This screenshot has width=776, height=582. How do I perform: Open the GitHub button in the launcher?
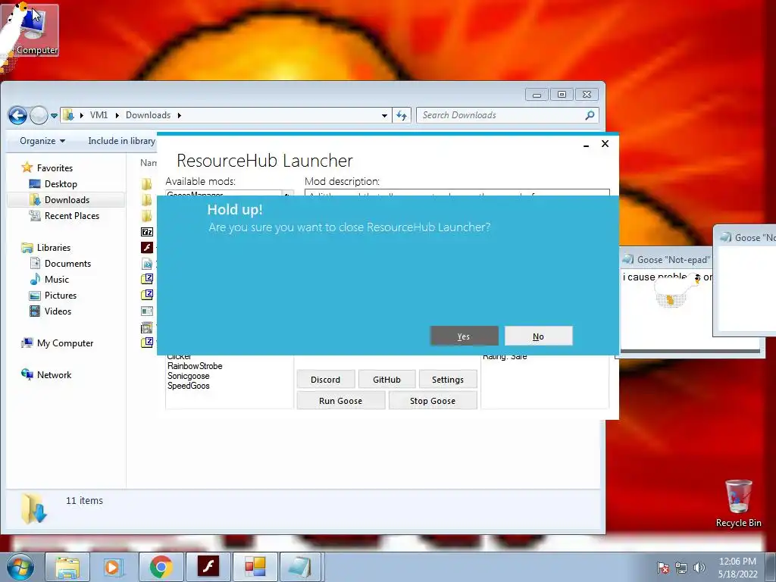click(x=386, y=380)
